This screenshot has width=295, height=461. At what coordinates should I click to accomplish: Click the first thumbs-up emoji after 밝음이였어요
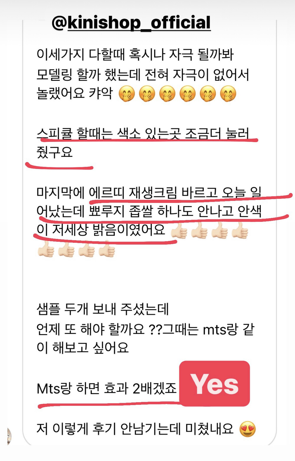179,230
